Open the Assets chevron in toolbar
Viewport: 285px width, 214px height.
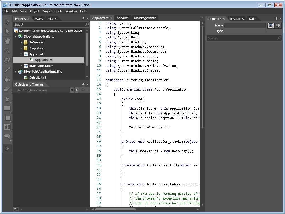coord(7,148)
